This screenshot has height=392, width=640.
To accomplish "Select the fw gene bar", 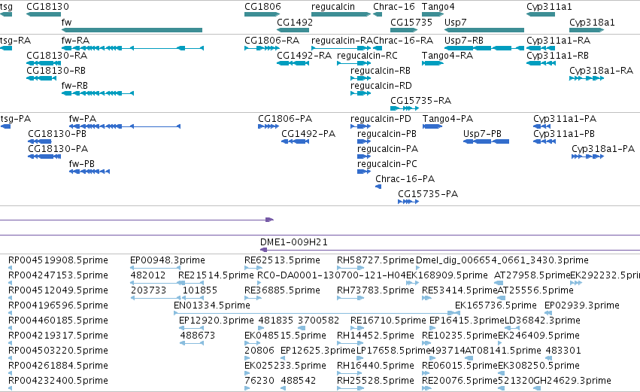I will (132, 30).
